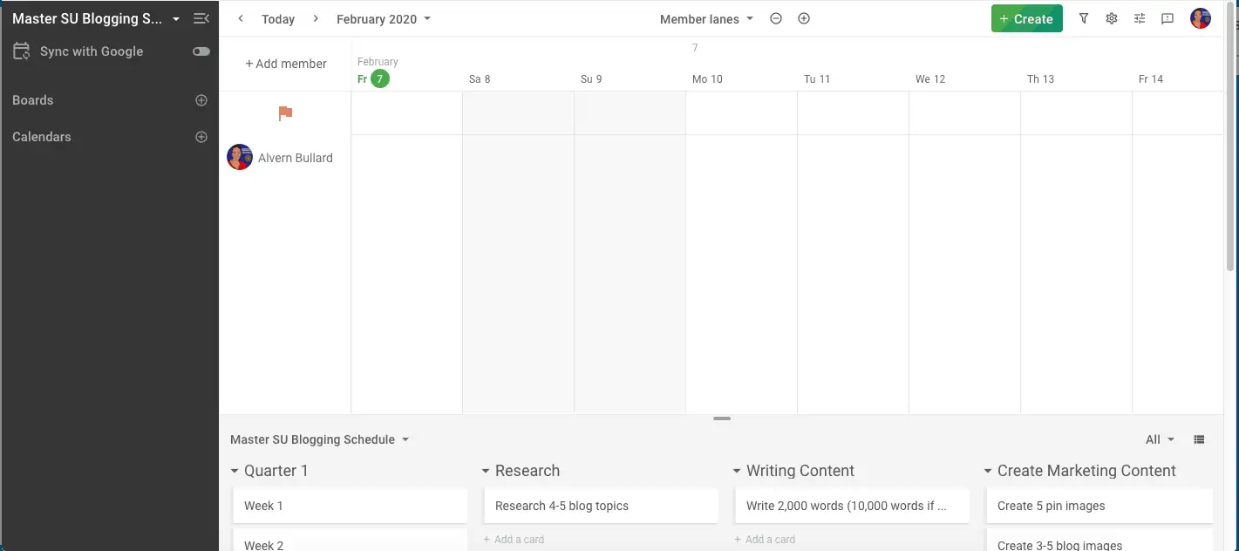Open the Week 2 card

[x=350, y=541]
